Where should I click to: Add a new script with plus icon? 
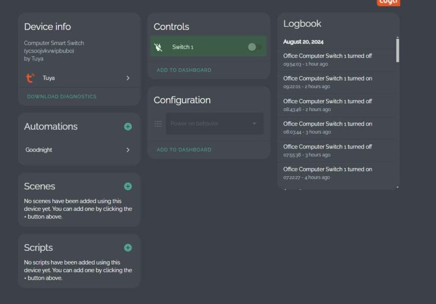pyautogui.click(x=128, y=248)
